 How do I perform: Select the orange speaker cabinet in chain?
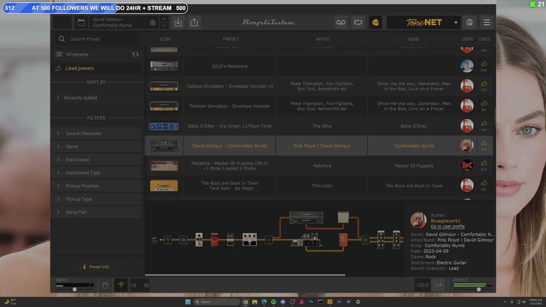click(x=343, y=240)
